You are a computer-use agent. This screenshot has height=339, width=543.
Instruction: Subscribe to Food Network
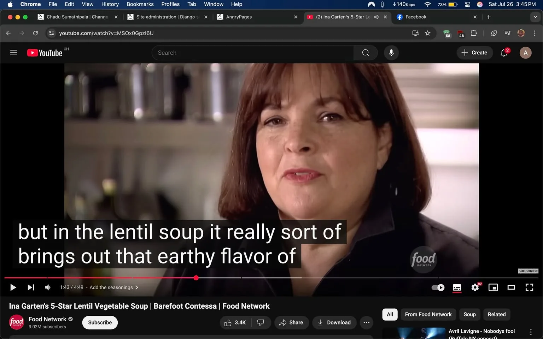100,322
